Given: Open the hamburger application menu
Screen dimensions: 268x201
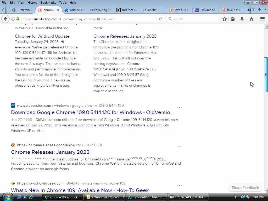Looking at the screenshot, I should click(x=262, y=19).
